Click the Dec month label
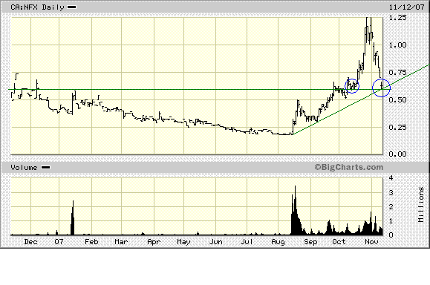 click(30, 242)
